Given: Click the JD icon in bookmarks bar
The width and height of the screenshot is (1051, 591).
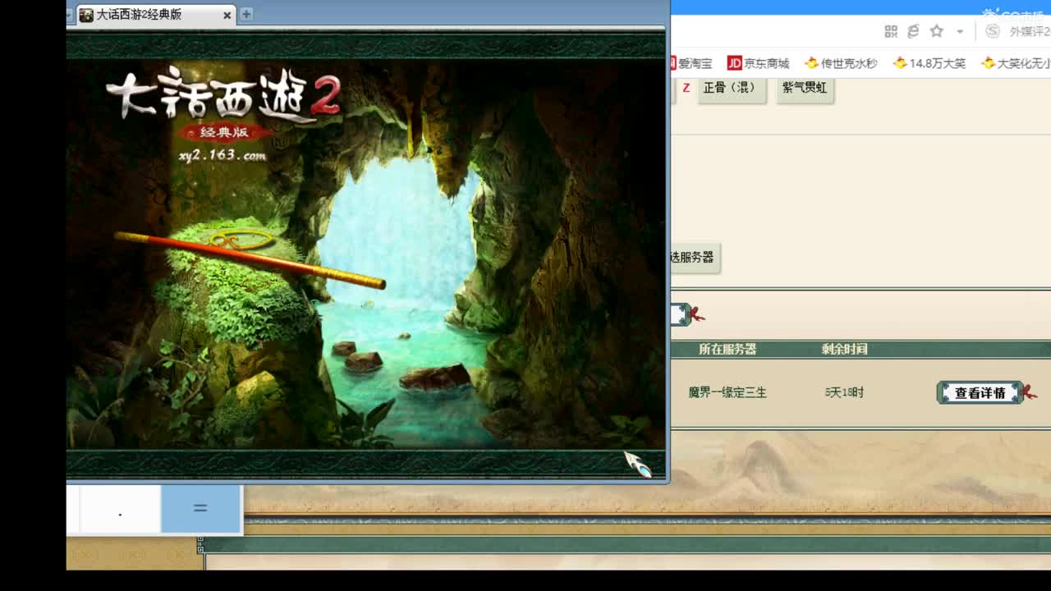Looking at the screenshot, I should coord(735,63).
